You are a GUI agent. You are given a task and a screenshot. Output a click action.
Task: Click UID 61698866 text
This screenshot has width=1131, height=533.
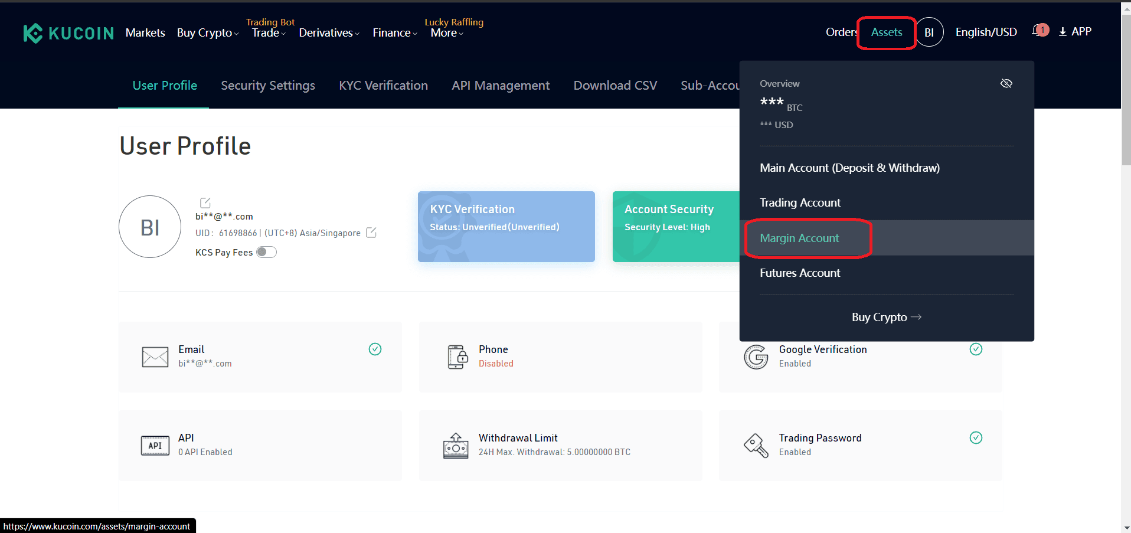226,233
